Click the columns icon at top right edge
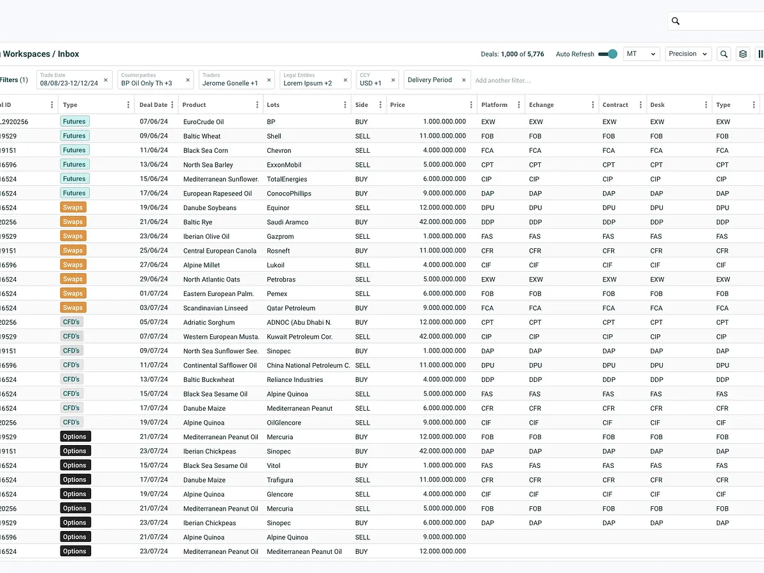This screenshot has height=573, width=764. 761,53
